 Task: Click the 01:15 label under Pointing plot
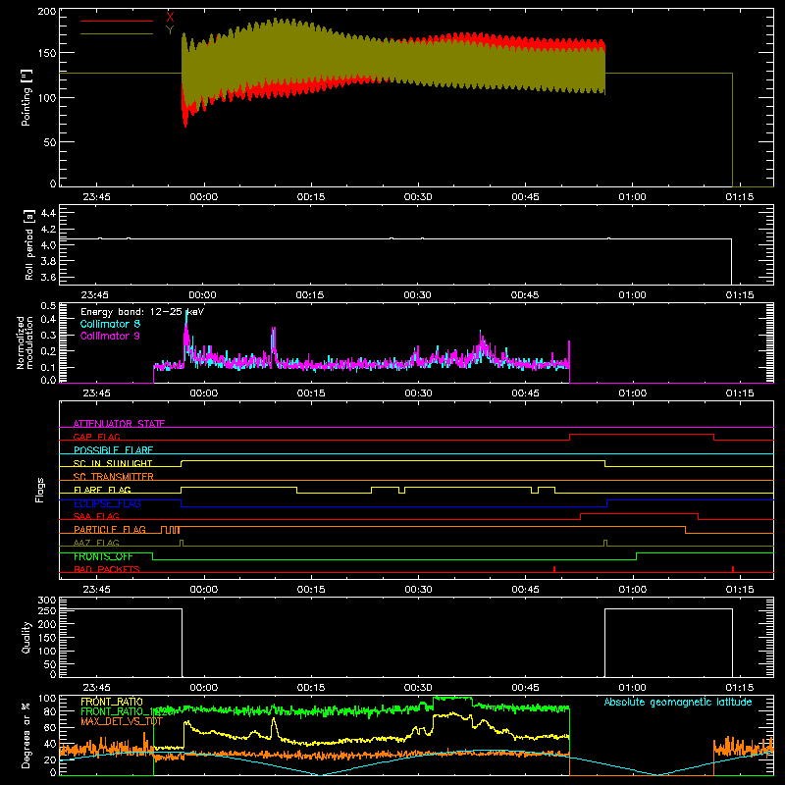pos(740,197)
